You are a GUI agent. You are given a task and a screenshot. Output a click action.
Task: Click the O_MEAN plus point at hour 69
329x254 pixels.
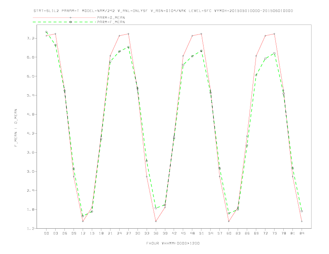256,56
